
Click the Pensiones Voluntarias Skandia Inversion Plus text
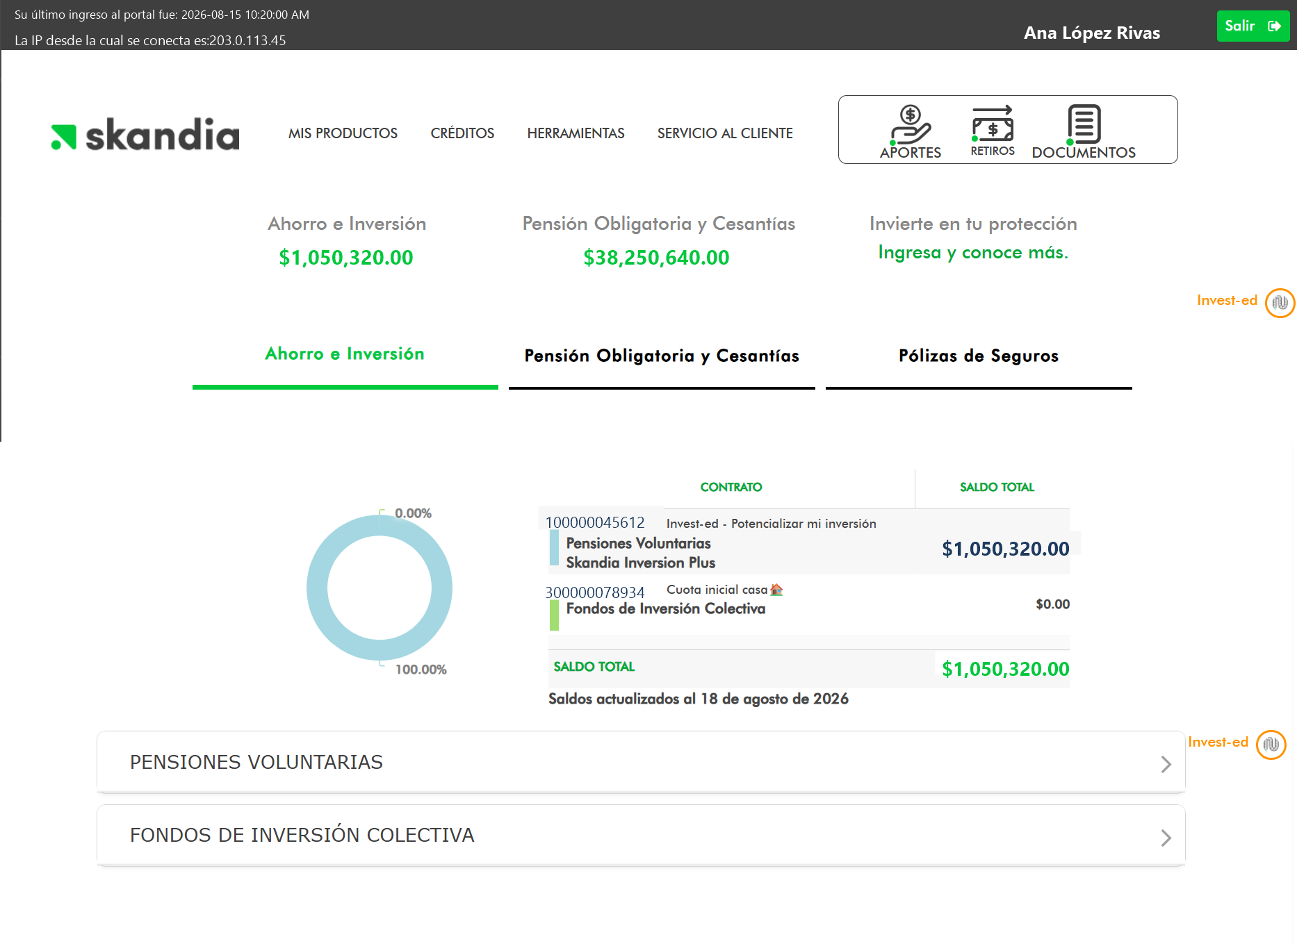640,553
